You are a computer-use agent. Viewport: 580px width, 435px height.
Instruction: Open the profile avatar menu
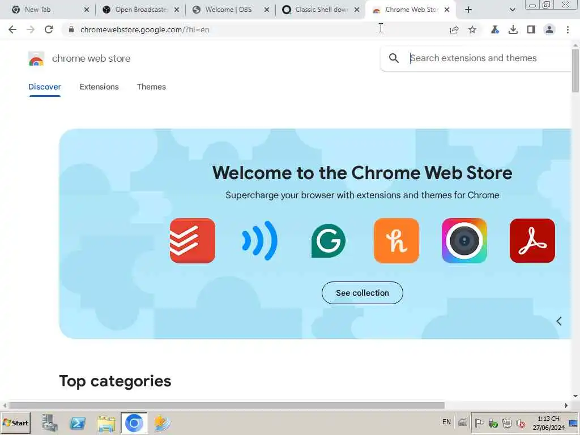coord(549,29)
